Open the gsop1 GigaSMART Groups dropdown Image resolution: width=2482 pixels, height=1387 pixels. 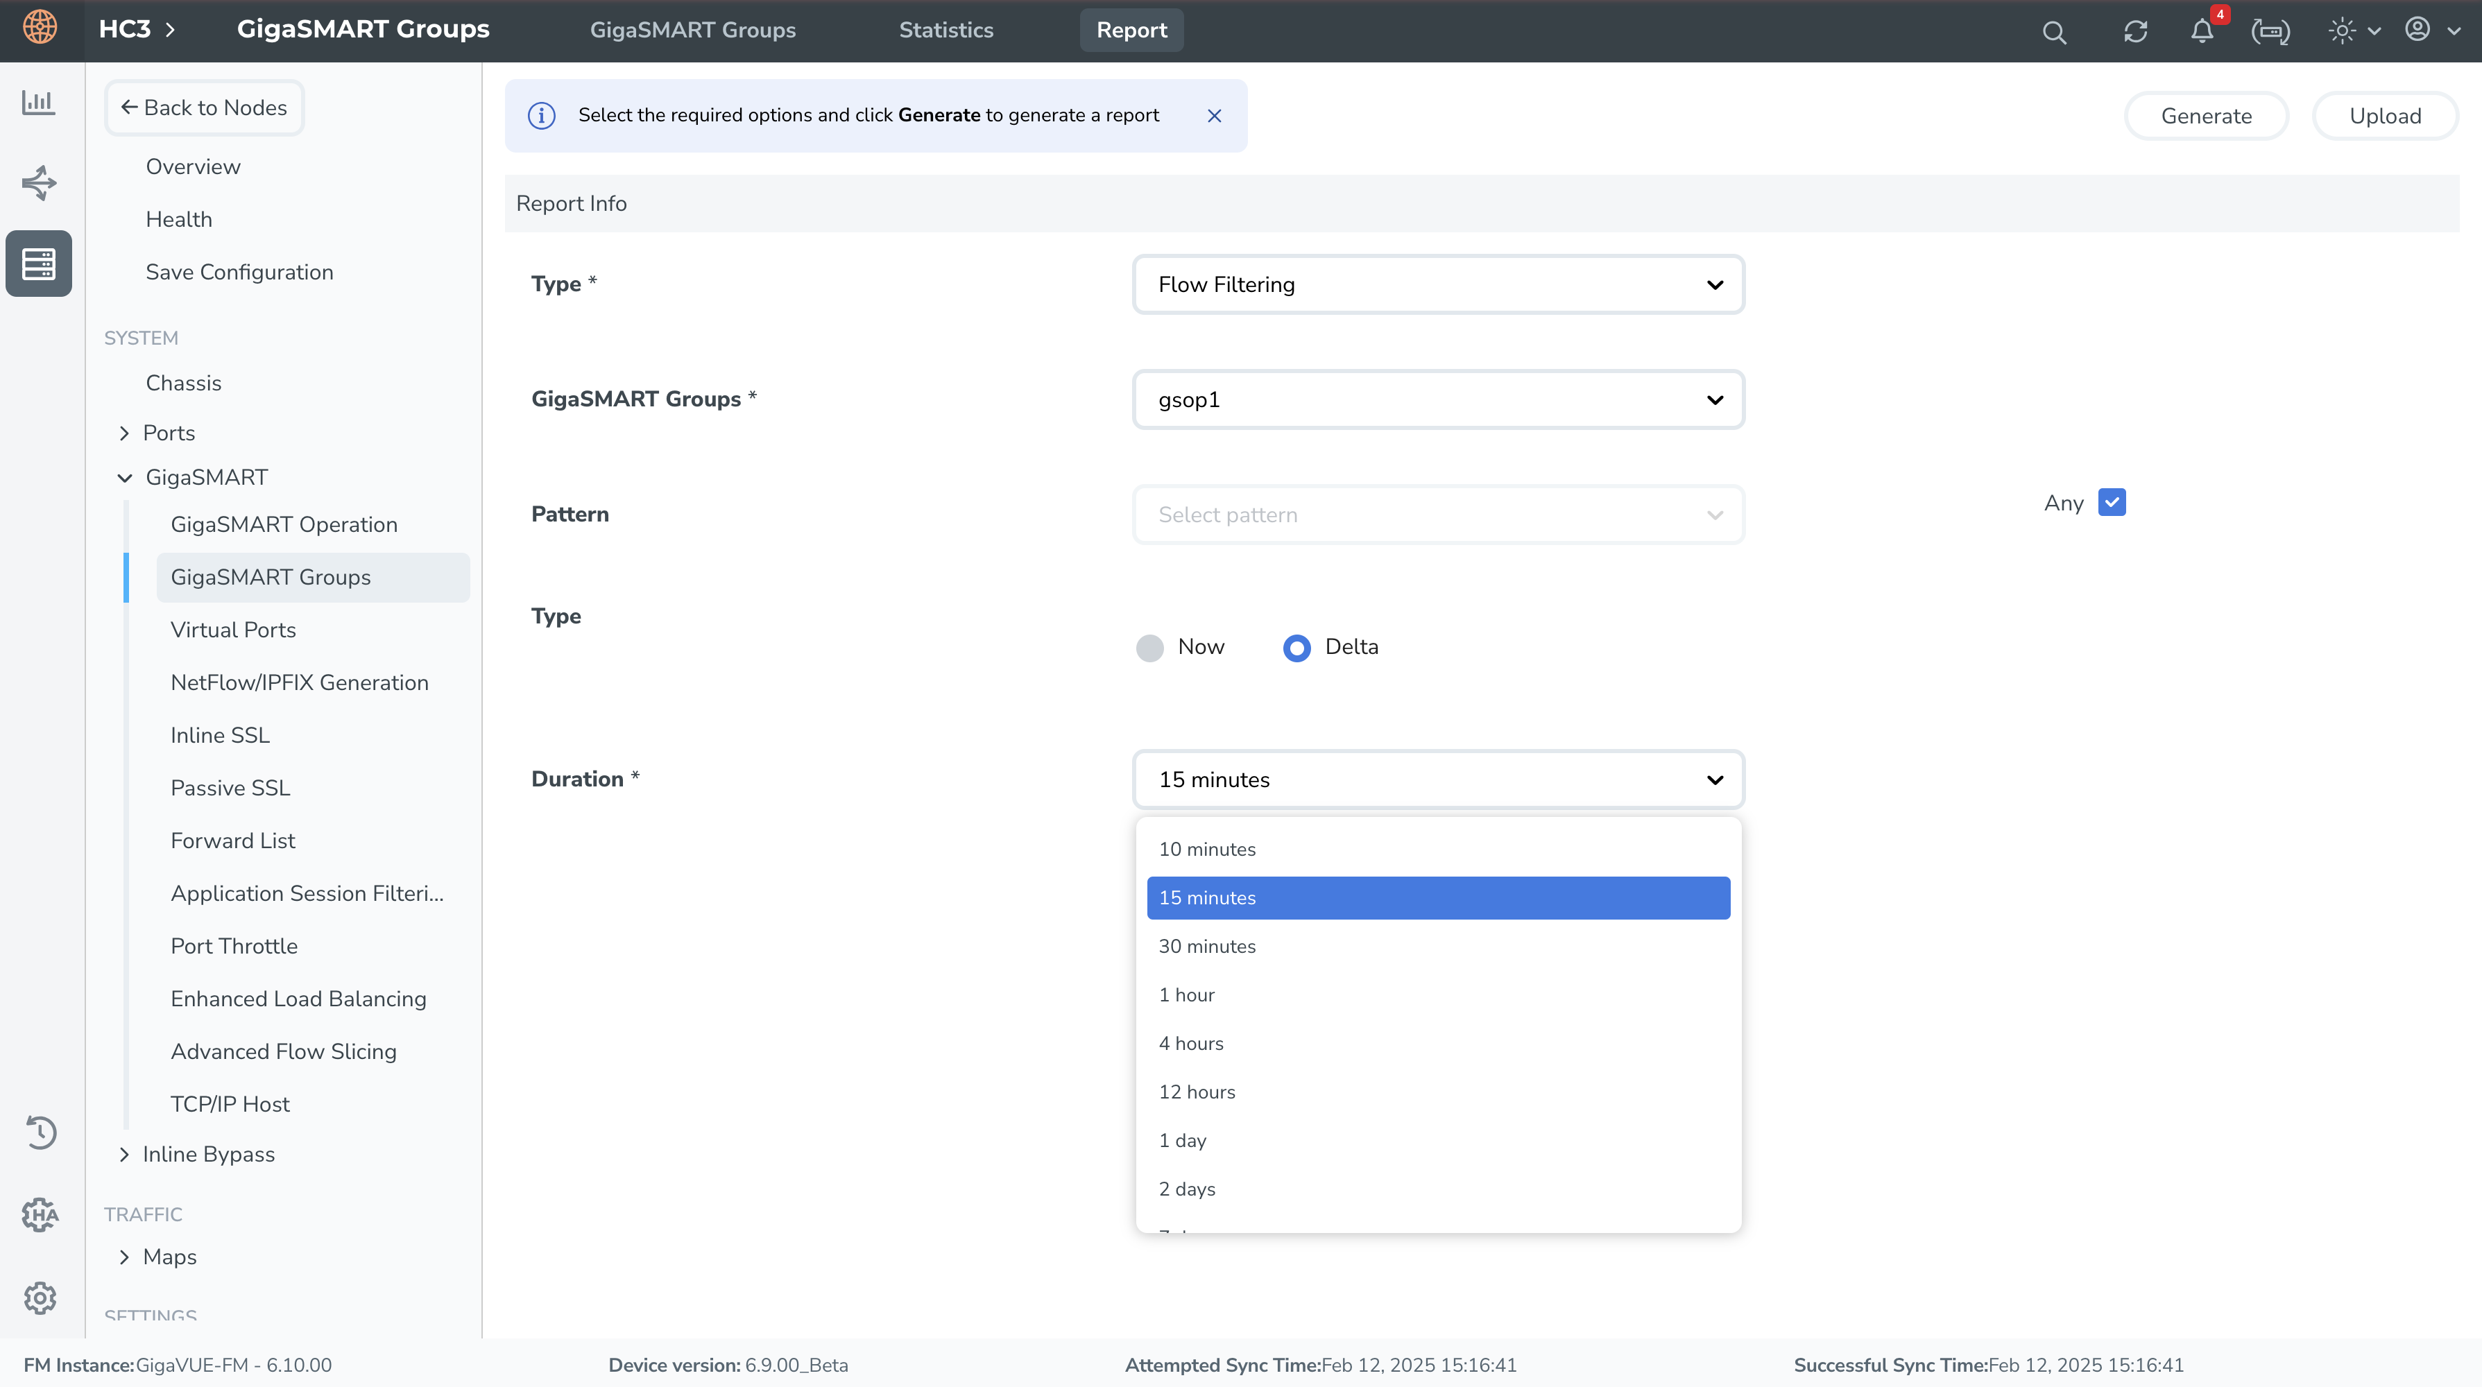1437,399
